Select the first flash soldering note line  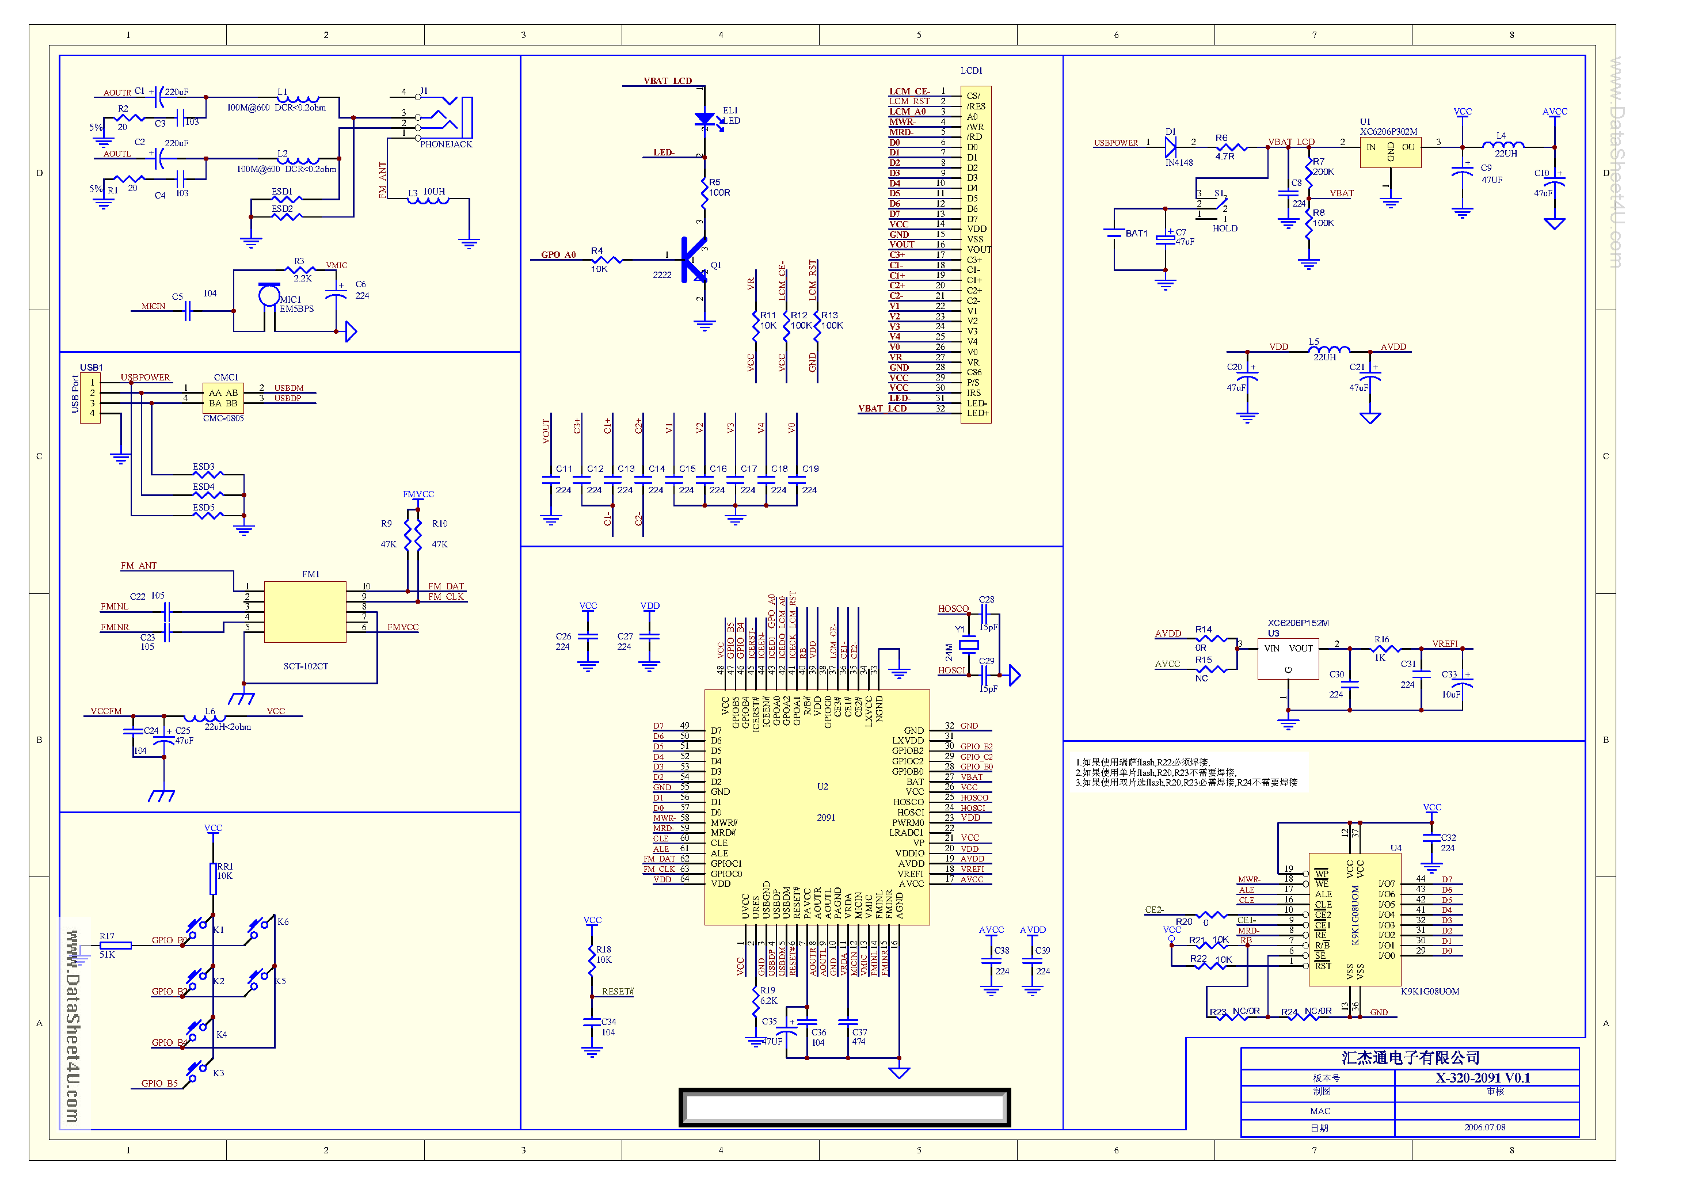click(1144, 761)
